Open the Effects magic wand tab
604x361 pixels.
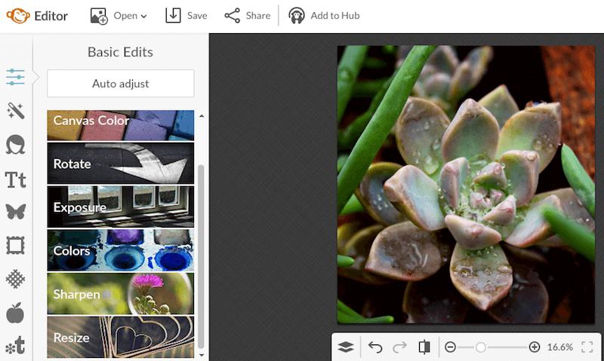(x=15, y=111)
